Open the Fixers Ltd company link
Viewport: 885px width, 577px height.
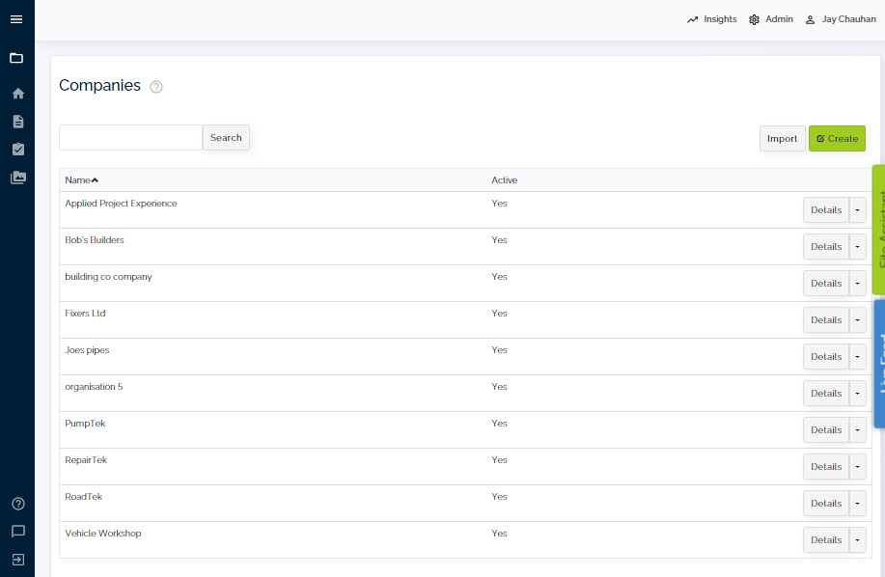84,313
